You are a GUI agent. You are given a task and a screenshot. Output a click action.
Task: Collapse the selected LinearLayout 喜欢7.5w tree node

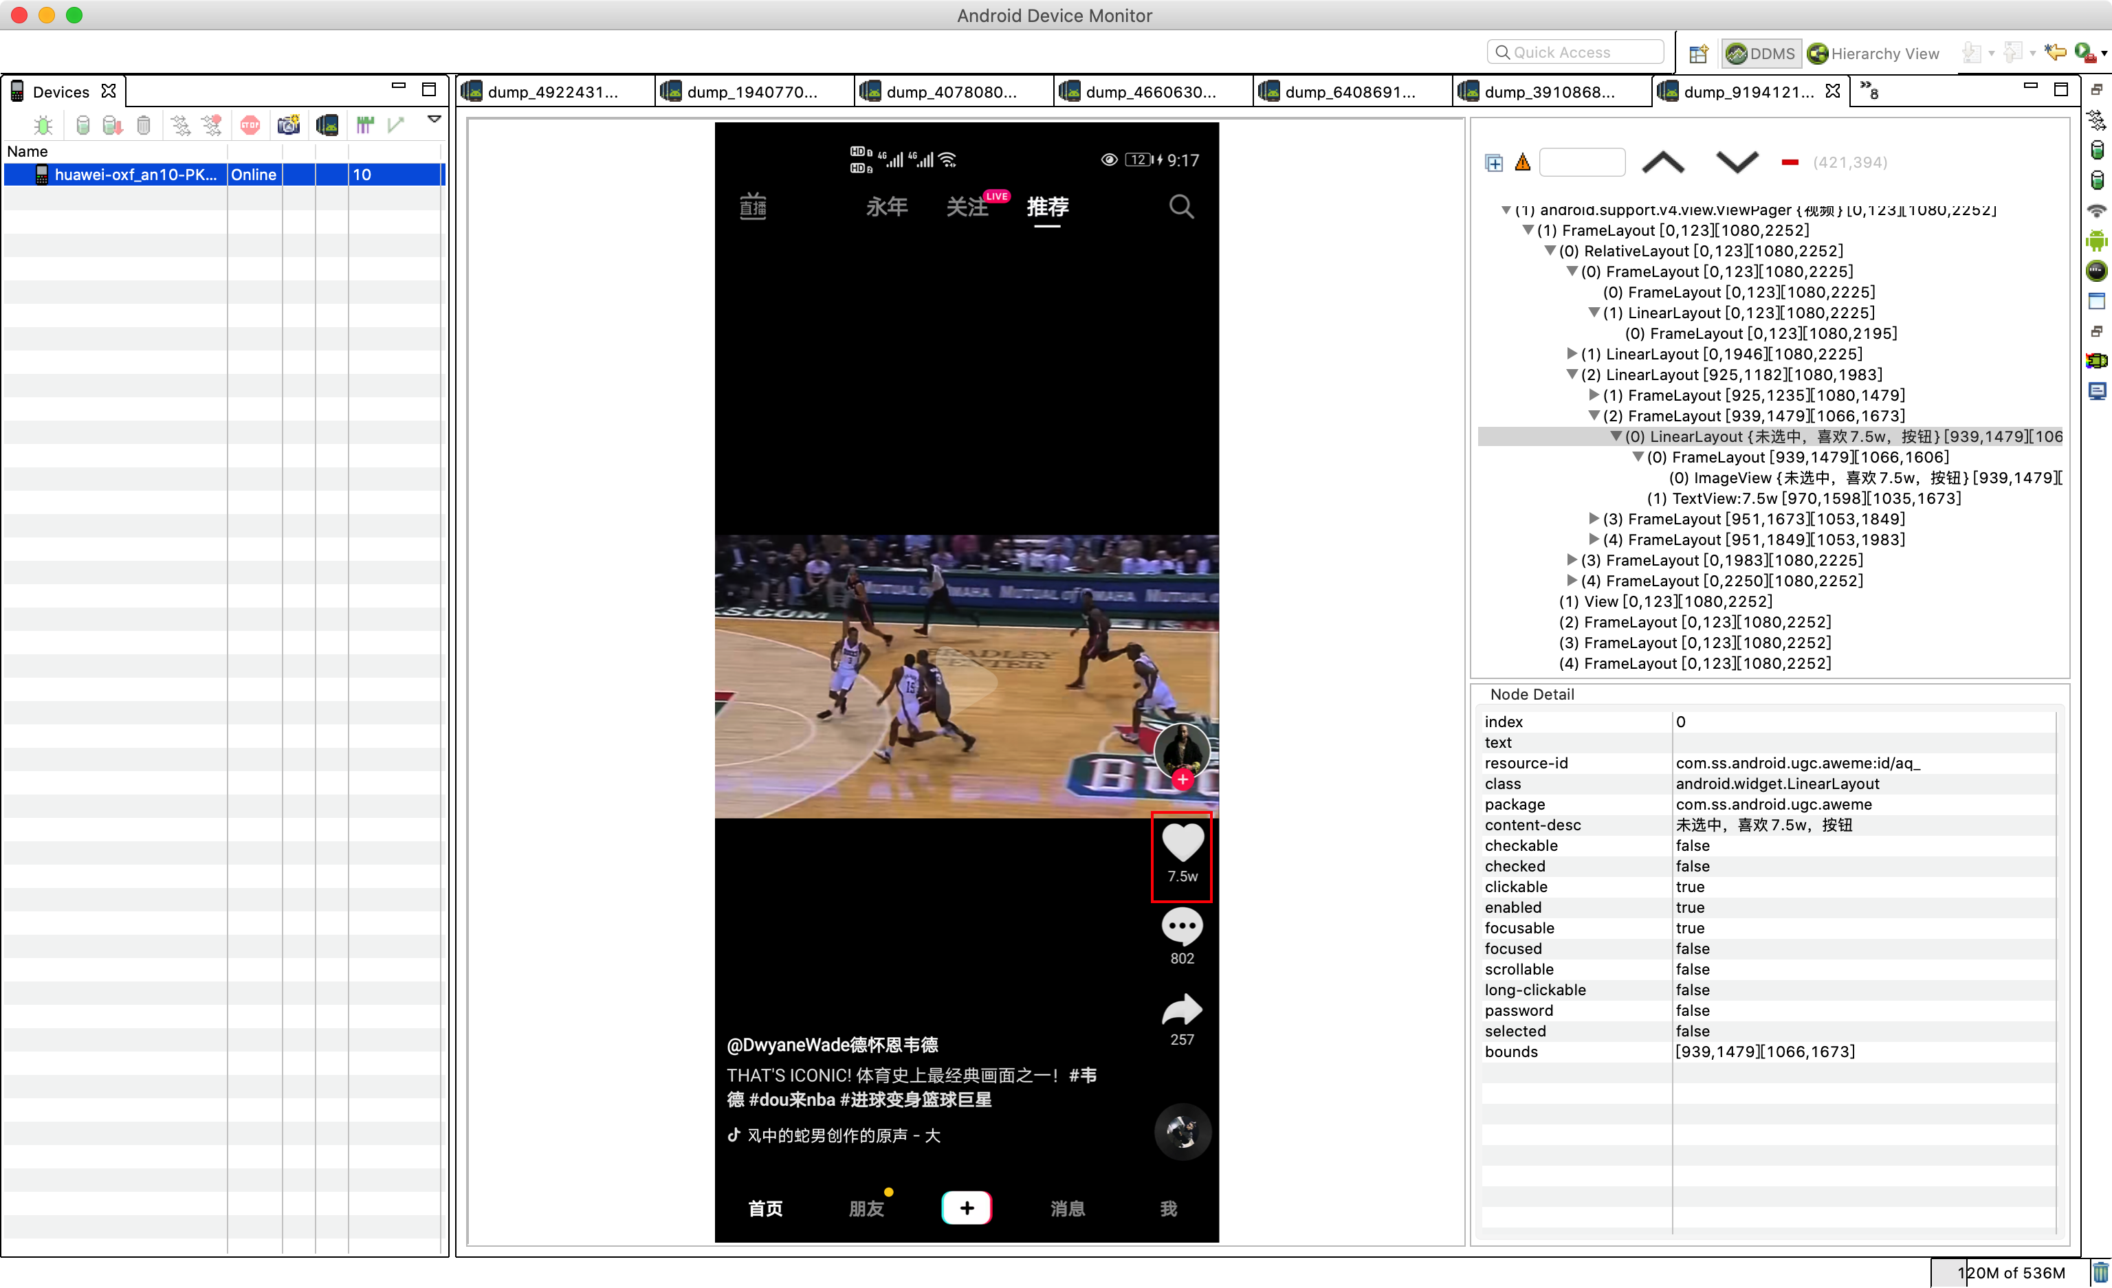tap(1615, 436)
